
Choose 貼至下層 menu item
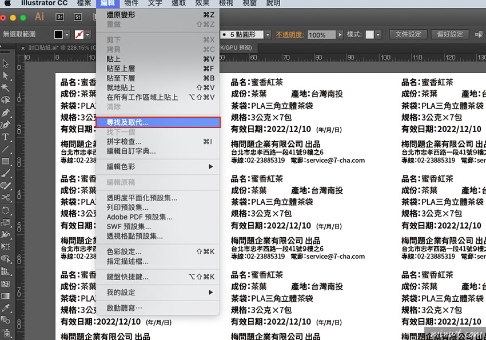[x=158, y=78]
